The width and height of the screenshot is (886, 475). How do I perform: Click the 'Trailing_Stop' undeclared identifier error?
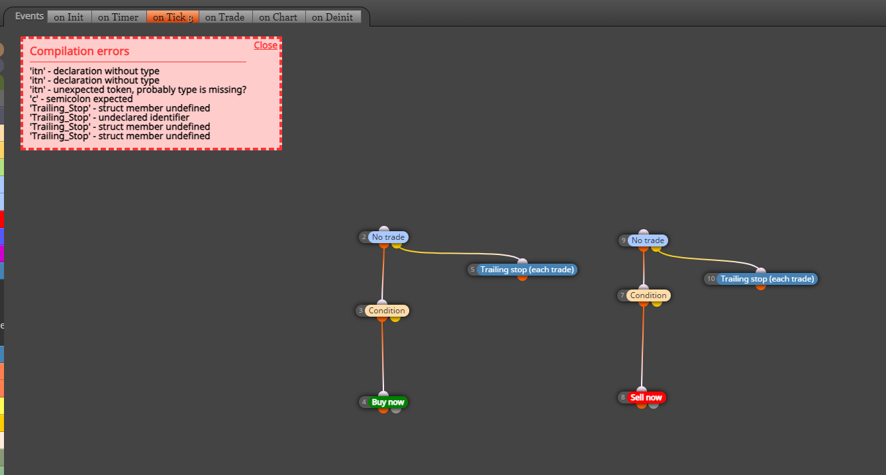(x=109, y=117)
